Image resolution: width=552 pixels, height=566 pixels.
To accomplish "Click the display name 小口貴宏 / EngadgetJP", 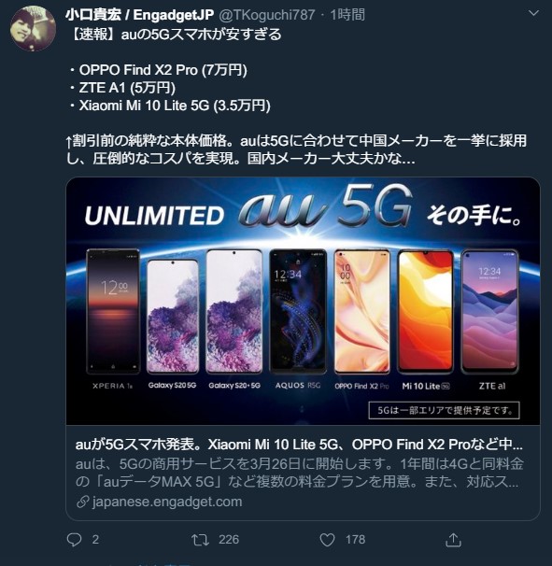I will pyautogui.click(x=140, y=15).
